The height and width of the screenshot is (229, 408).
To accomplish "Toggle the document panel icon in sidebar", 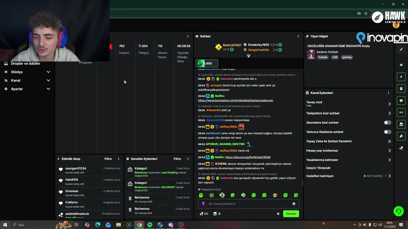I will click(401, 88).
